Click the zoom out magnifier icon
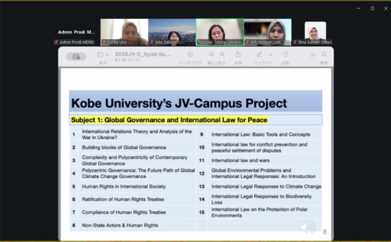The image size is (391, 242). coord(212,54)
